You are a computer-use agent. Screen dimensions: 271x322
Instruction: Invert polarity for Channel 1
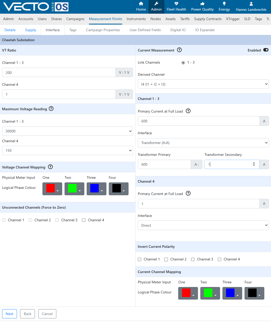pos(139,259)
